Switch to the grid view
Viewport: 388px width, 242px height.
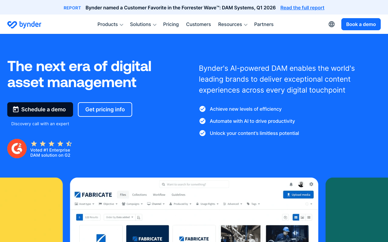click(x=296, y=217)
